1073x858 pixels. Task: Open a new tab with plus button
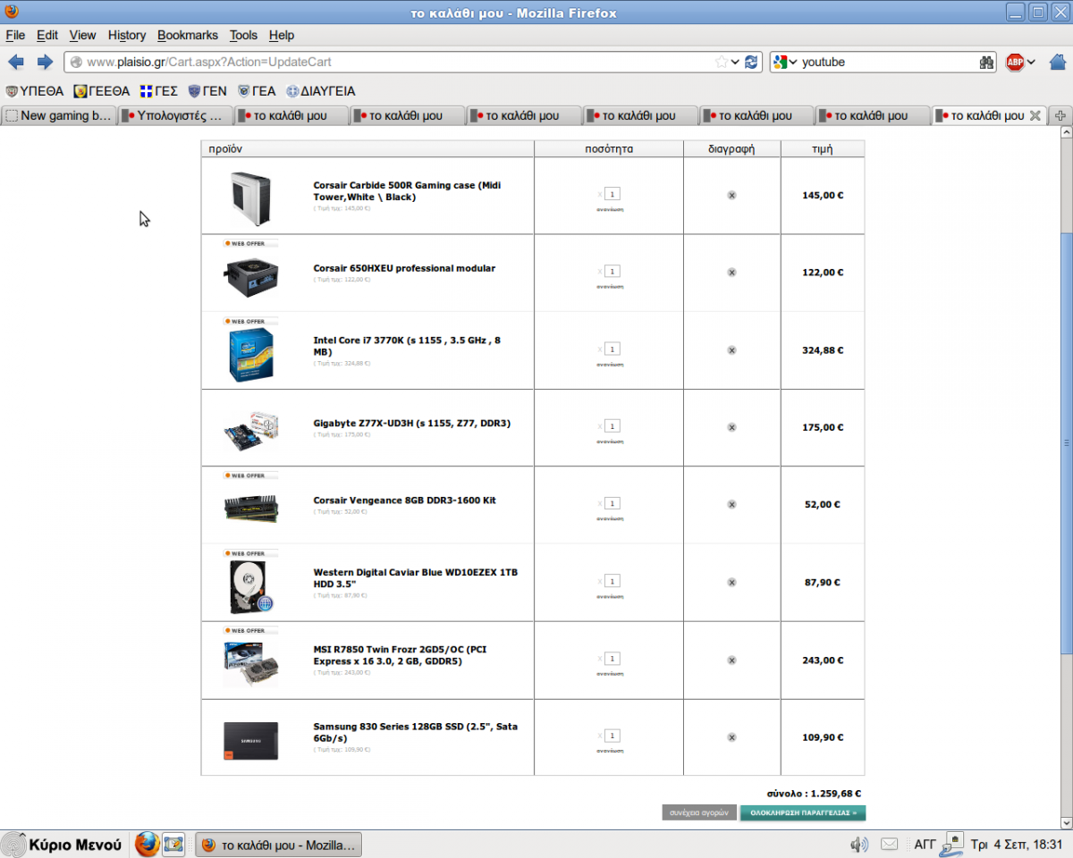[x=1060, y=115]
